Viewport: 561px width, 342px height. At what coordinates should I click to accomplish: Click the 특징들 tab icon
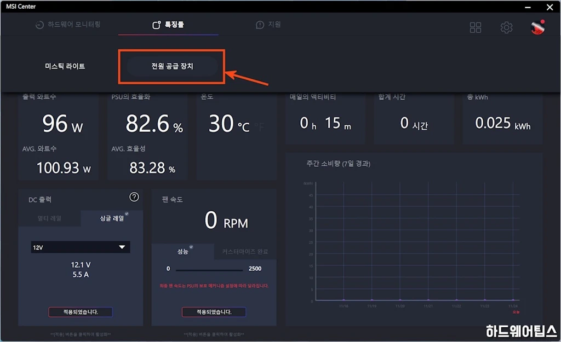click(157, 25)
